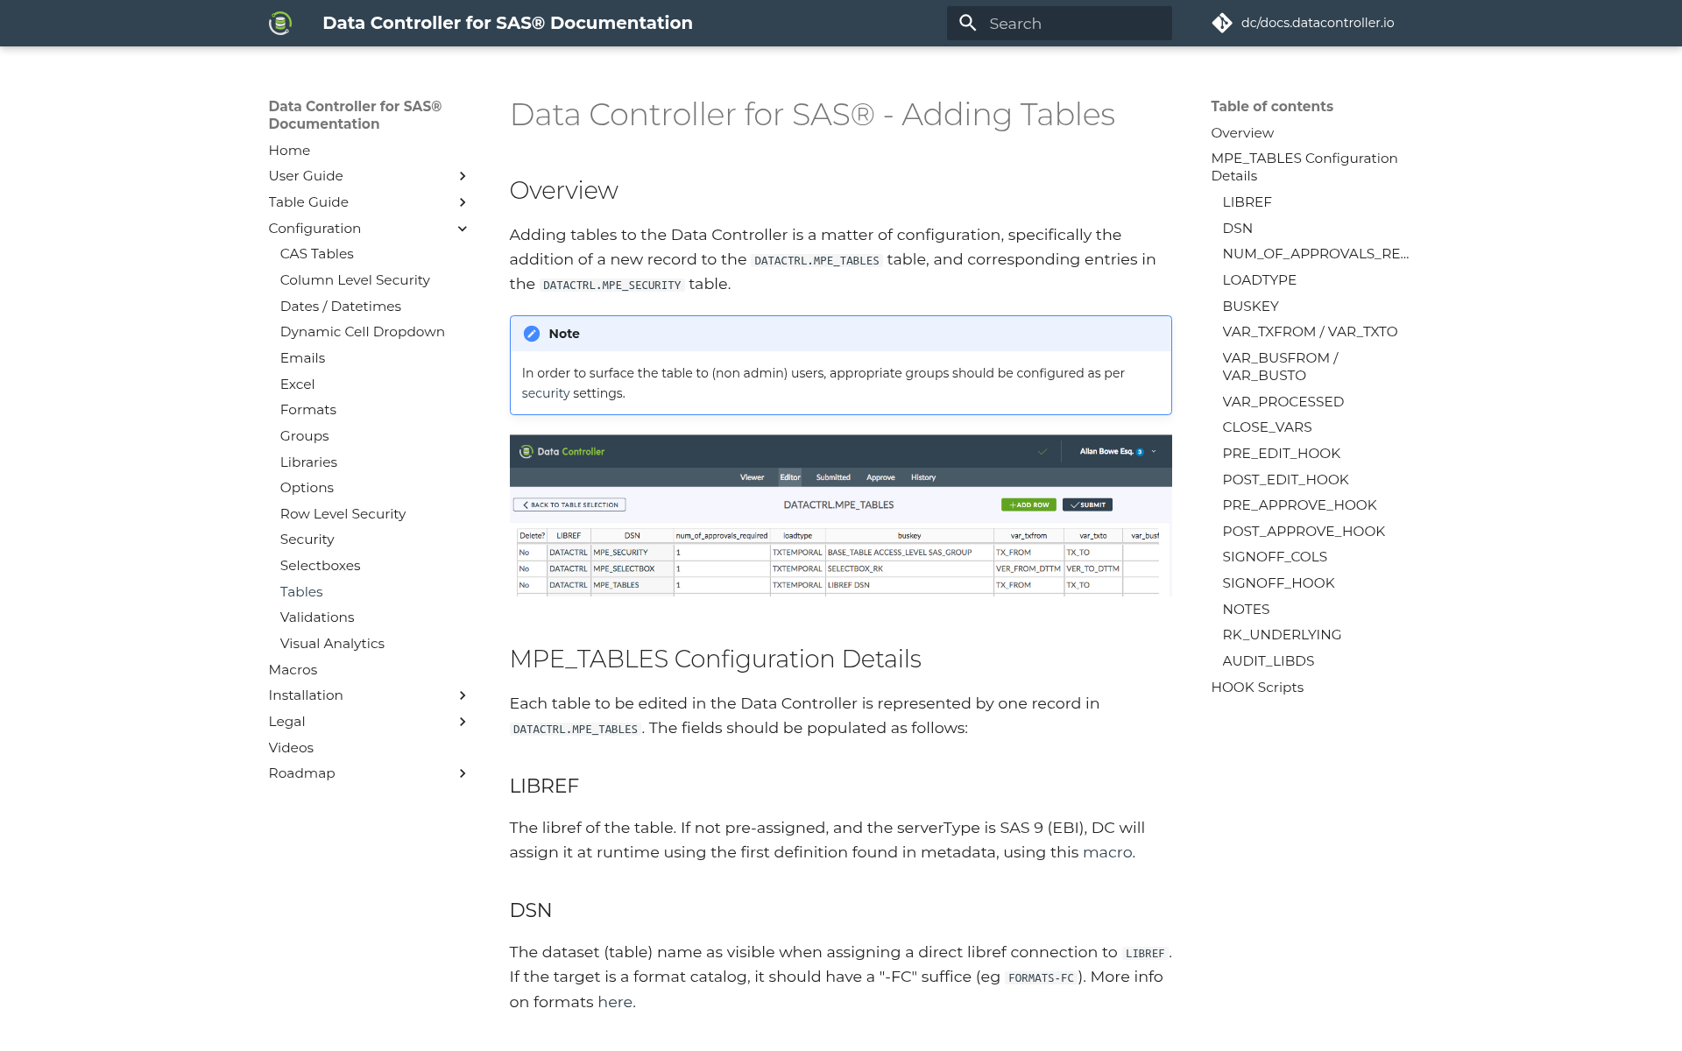Open the CAS Tables page
The image size is (1682, 1051).
(316, 254)
